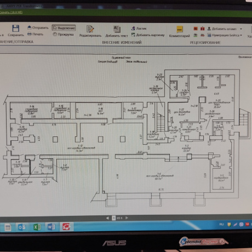Click the Скачать download link
The image size is (252, 252).
coord(11,12)
